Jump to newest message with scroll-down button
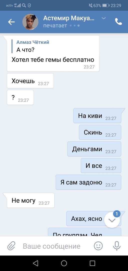Viewport: 128px width, 271px height. coord(112,220)
